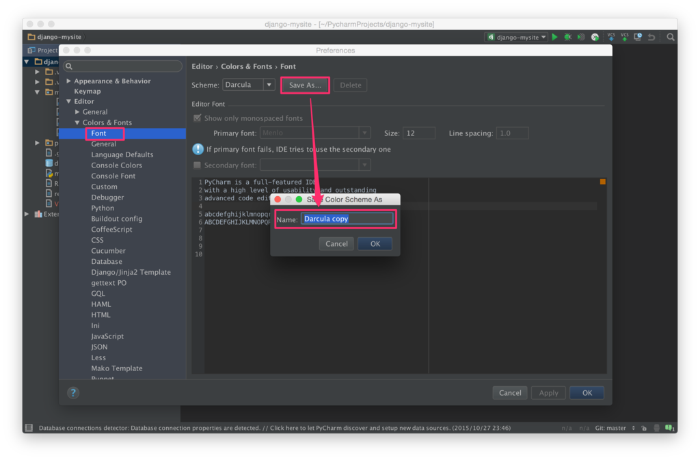Select JSON color settings entry

pos(100,347)
